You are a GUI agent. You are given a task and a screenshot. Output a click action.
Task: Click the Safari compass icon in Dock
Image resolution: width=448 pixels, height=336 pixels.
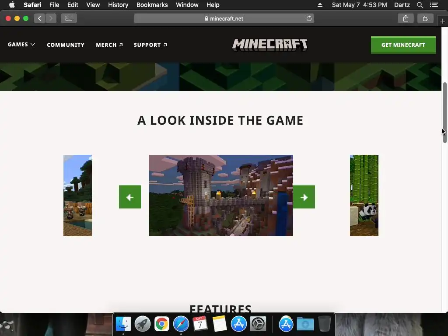(x=181, y=324)
